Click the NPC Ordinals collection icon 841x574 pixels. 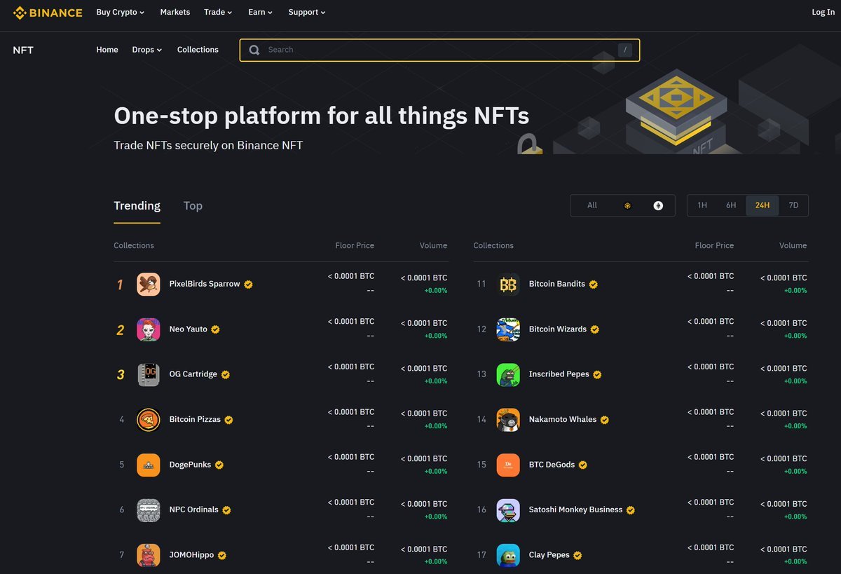pos(149,510)
